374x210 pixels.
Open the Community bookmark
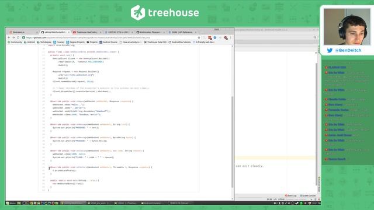[x=15, y=42]
